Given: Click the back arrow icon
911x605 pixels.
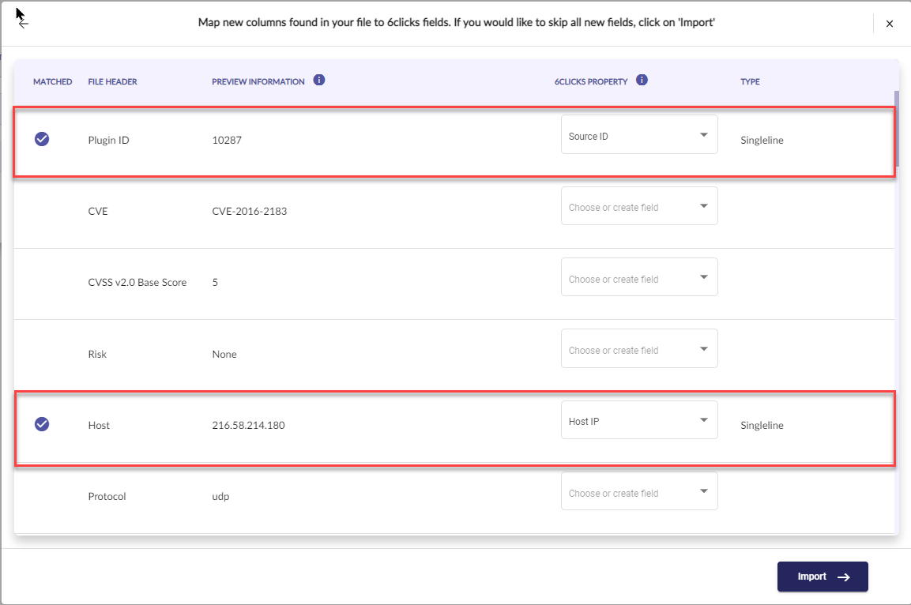Looking at the screenshot, I should pyautogui.click(x=24, y=24).
